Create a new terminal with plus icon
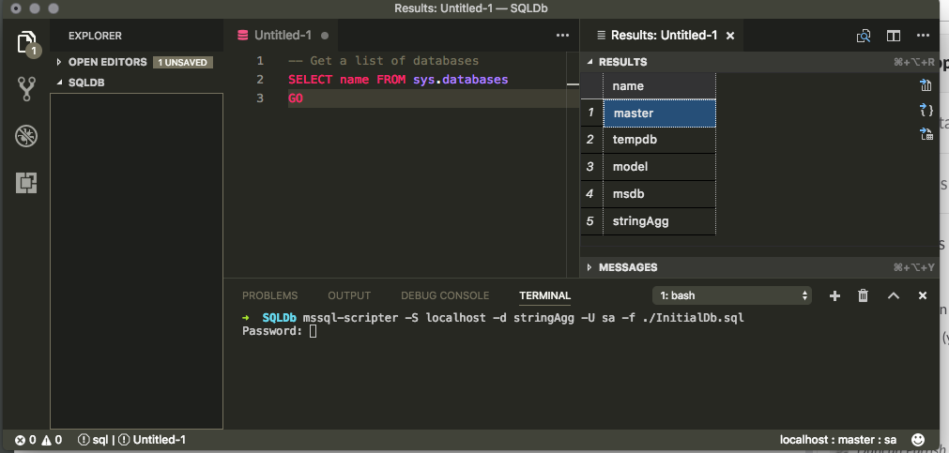Image resolution: width=949 pixels, height=453 pixels. [834, 295]
